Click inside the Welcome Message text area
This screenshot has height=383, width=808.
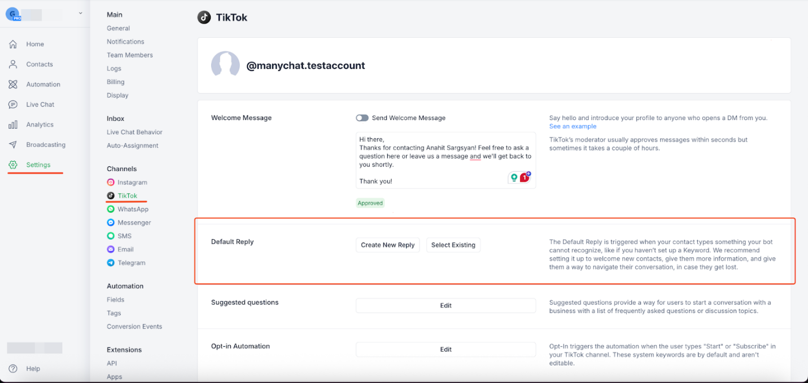(x=446, y=160)
